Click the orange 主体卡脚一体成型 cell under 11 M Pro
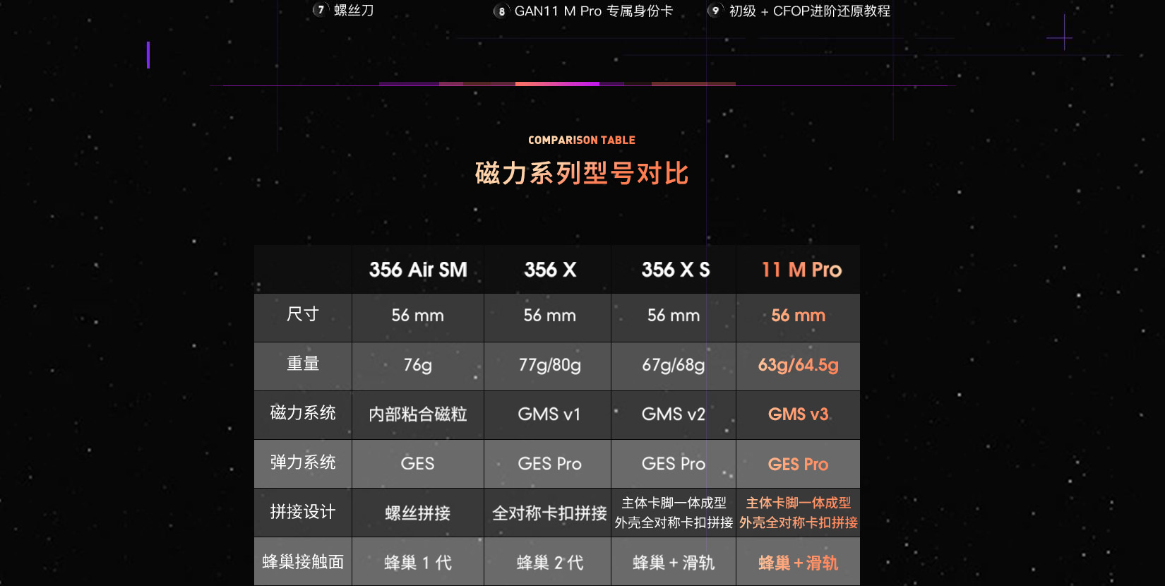This screenshot has height=586, width=1165. click(799, 513)
